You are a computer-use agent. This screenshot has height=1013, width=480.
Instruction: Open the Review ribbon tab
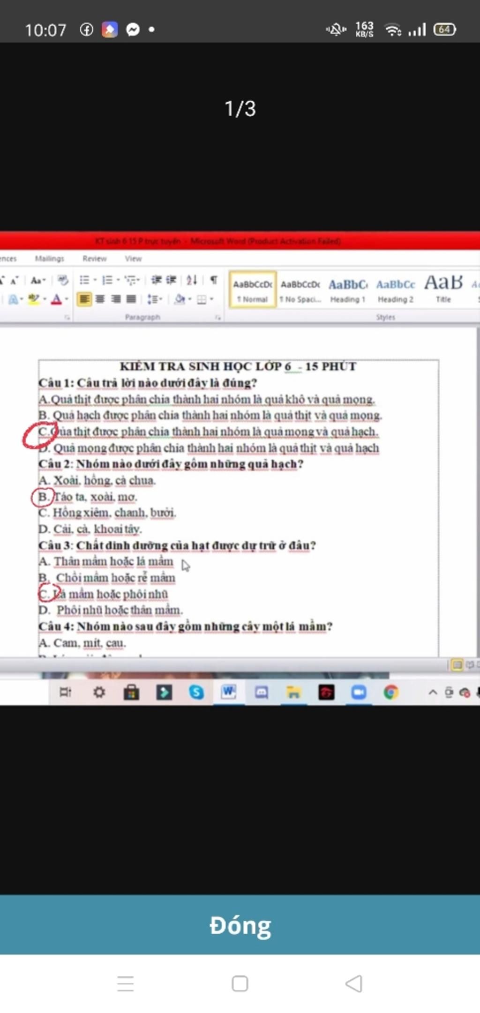94,259
